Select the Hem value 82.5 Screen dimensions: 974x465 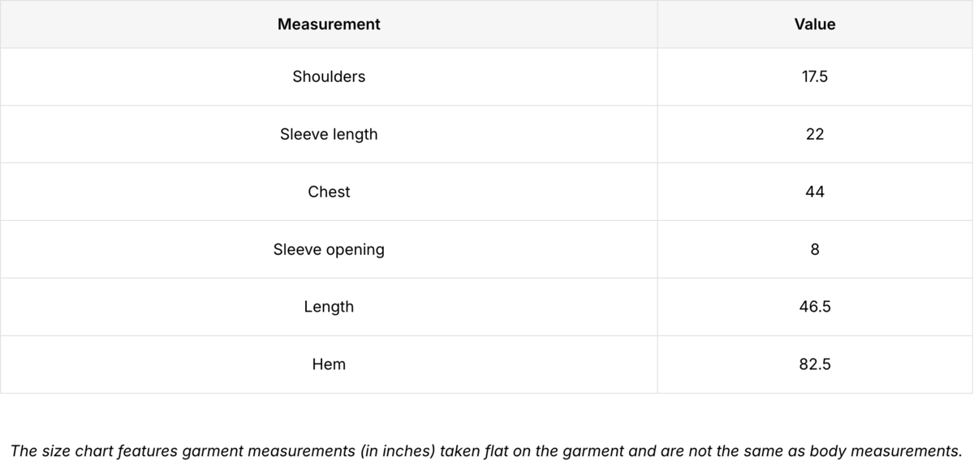pyautogui.click(x=815, y=364)
